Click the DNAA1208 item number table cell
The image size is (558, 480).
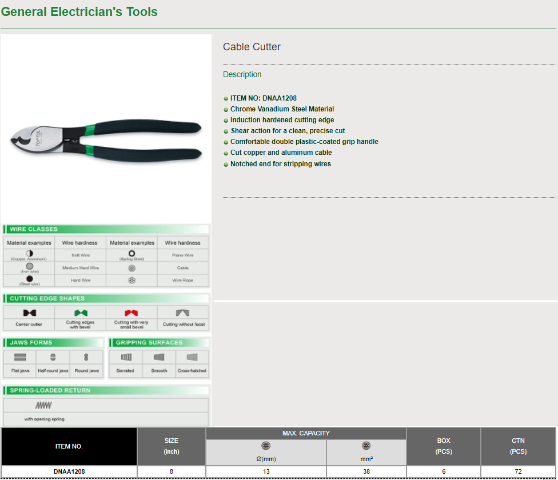[69, 471]
